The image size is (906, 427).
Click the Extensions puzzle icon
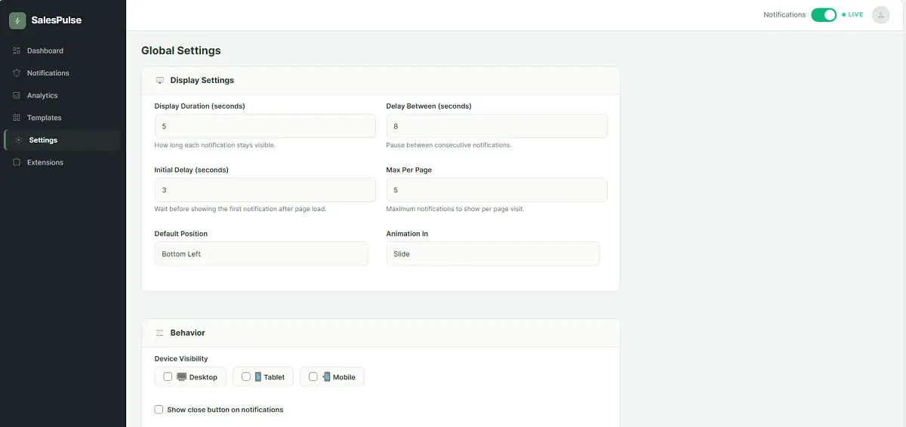coord(17,162)
